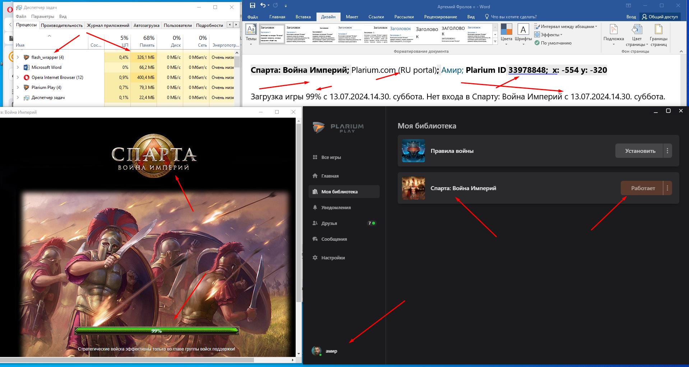Screen dimensions: 689x367
Task: Click Page Color (Цвет страницы) icon
Action: point(637,35)
